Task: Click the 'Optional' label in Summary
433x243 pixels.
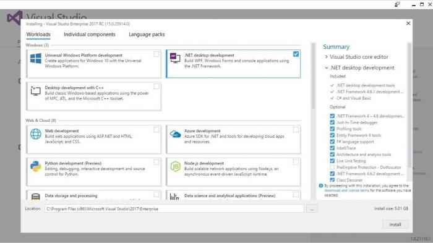Action: click(x=338, y=107)
